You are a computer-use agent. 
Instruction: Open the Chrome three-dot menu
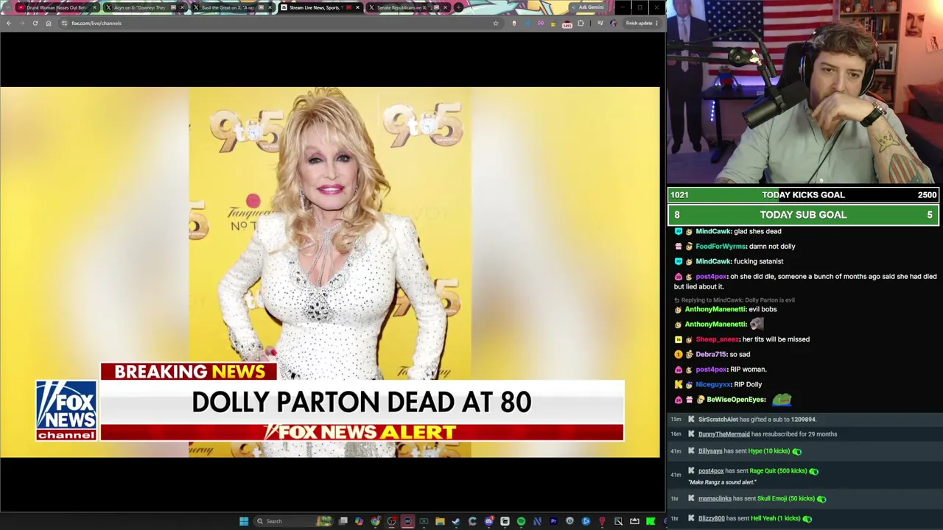click(x=656, y=23)
